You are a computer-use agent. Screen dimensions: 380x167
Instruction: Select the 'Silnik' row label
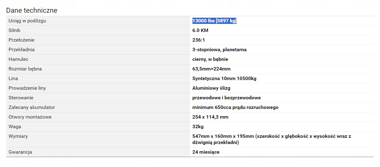click(15, 30)
